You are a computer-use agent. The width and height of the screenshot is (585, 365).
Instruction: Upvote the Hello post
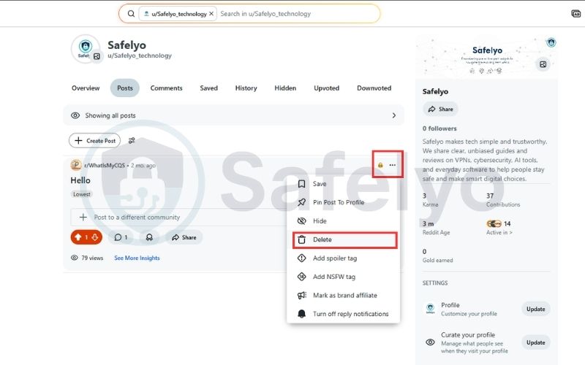pos(78,237)
